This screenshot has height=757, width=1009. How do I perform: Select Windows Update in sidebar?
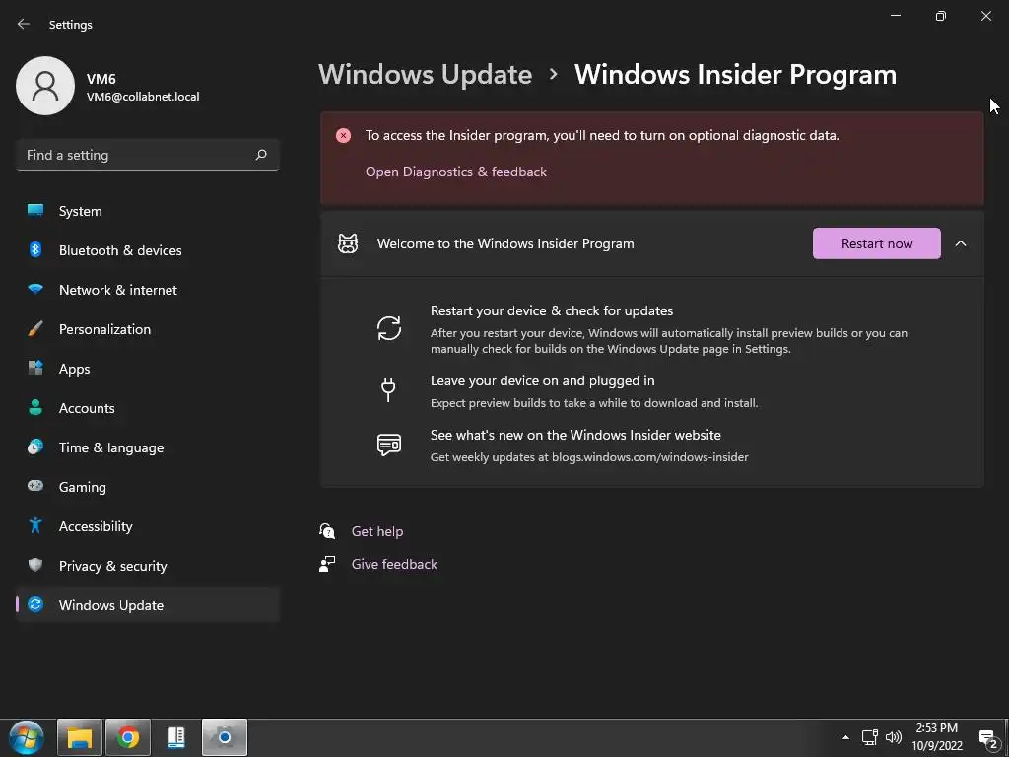click(x=148, y=605)
